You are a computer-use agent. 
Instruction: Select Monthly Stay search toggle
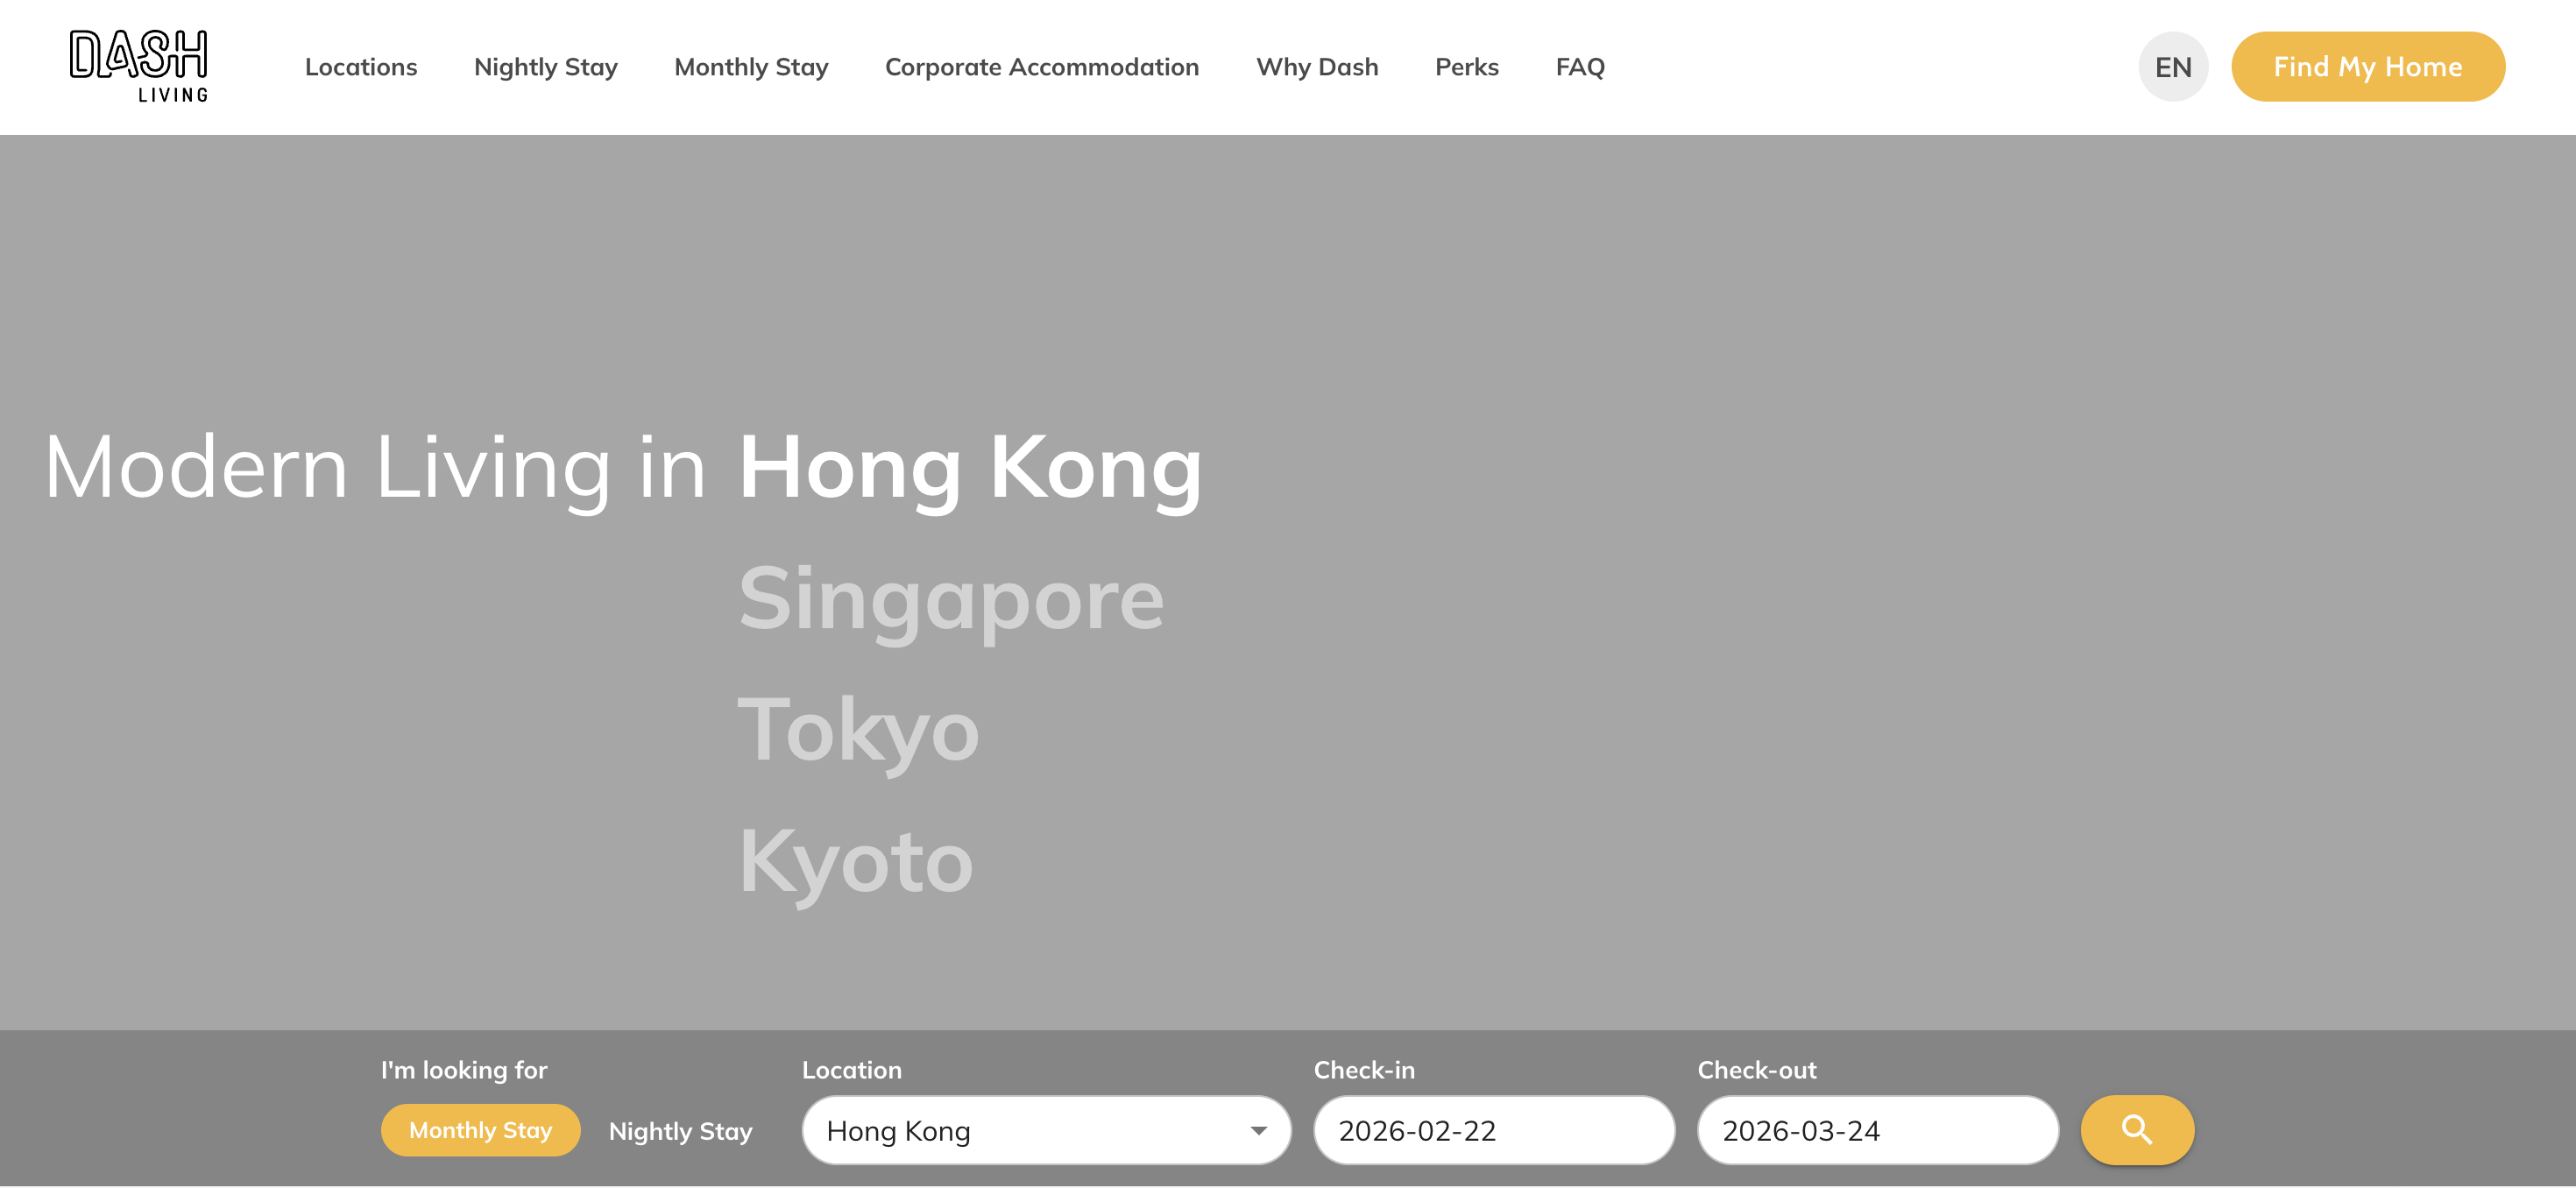[x=480, y=1130]
